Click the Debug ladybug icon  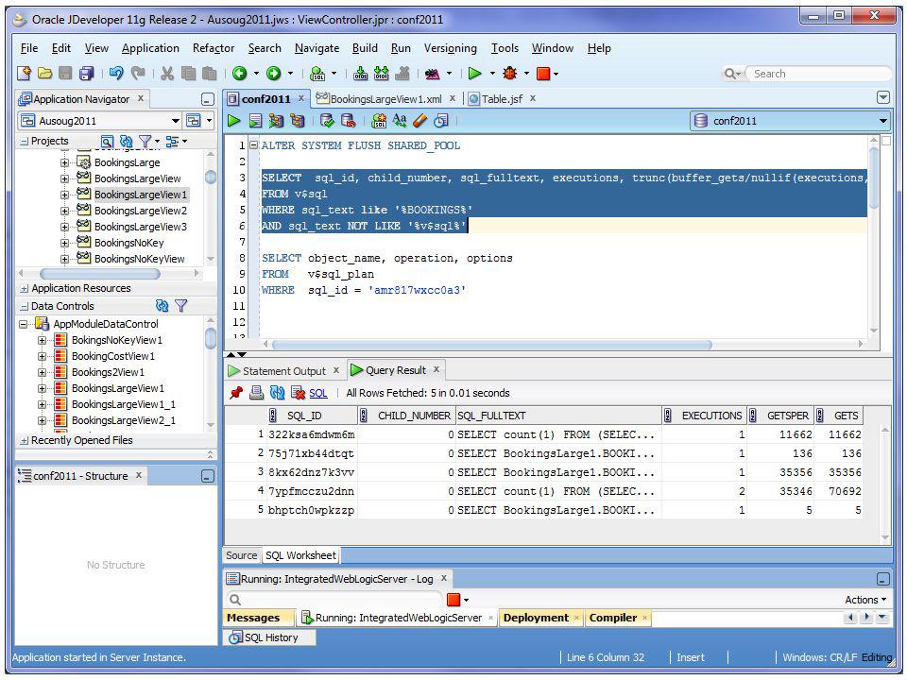pos(509,74)
